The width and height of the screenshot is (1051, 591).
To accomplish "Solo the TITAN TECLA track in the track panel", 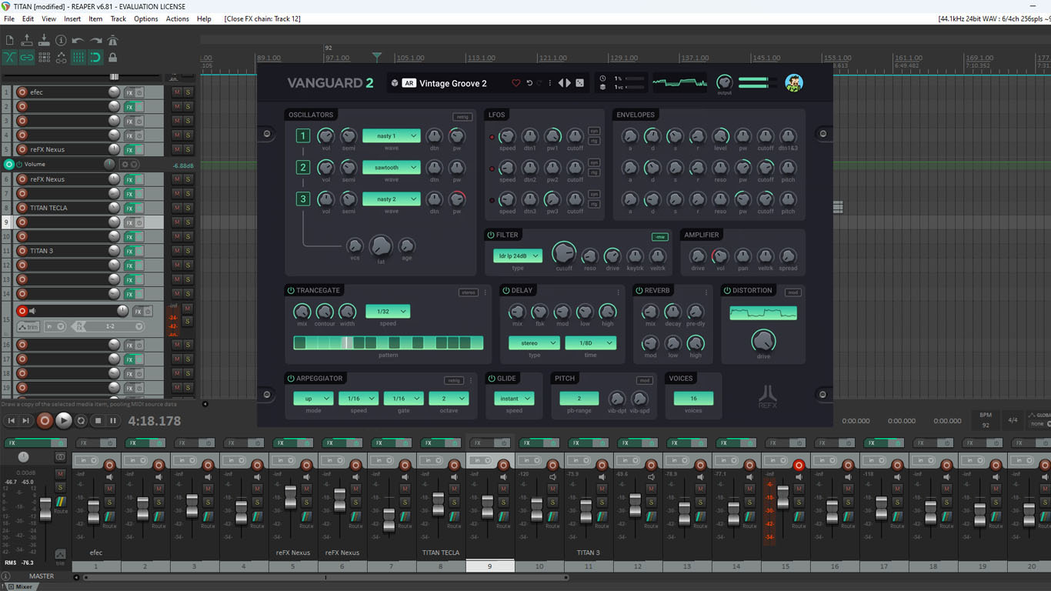I will (x=188, y=208).
